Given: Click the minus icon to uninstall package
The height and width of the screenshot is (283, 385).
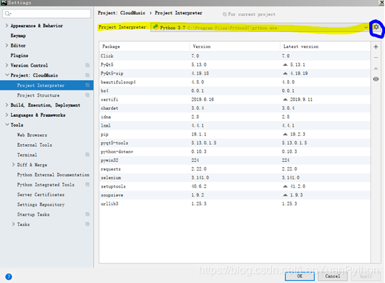Looking at the screenshot, I should (376, 58).
